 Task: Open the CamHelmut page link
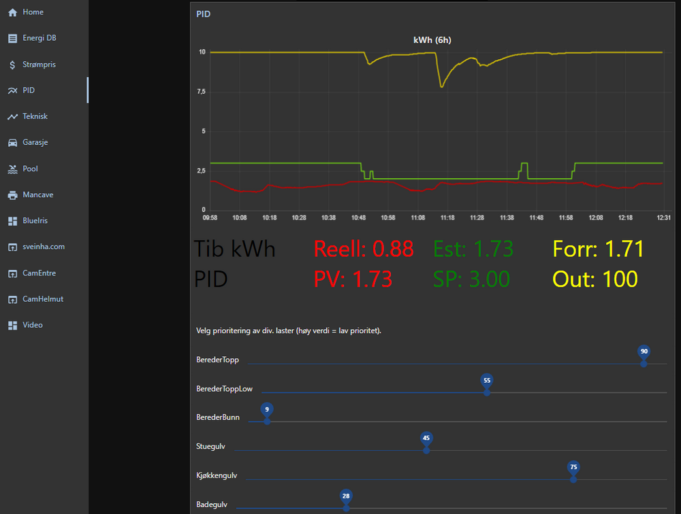42,299
